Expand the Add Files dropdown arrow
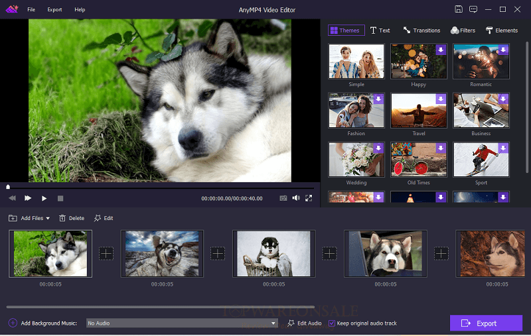Image resolution: width=531 pixels, height=336 pixels. [48, 218]
